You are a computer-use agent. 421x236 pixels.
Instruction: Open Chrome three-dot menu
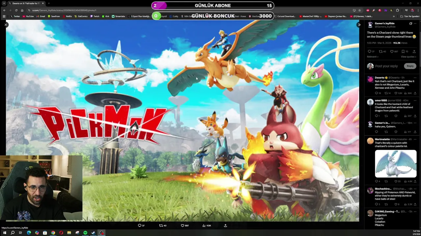point(417,10)
